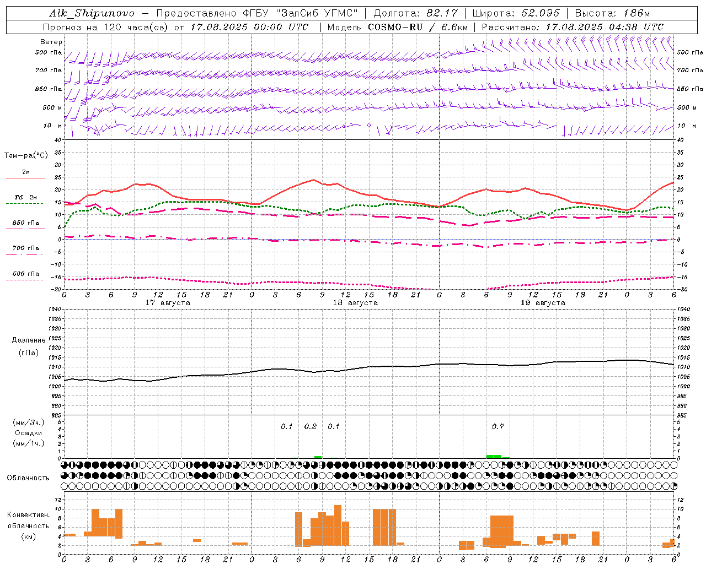Select the latitude value Широта: 52.095
This screenshot has height=564, width=706.
coord(516,13)
